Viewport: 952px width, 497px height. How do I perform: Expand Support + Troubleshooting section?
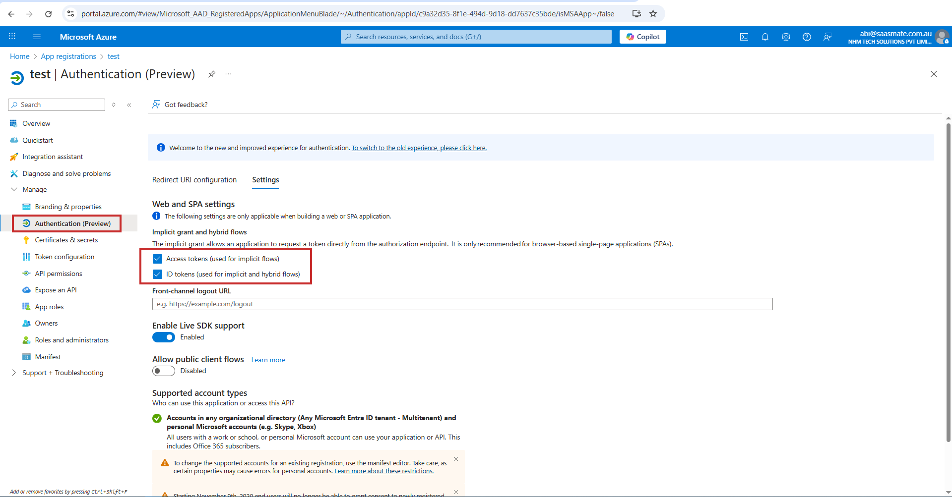tap(14, 373)
